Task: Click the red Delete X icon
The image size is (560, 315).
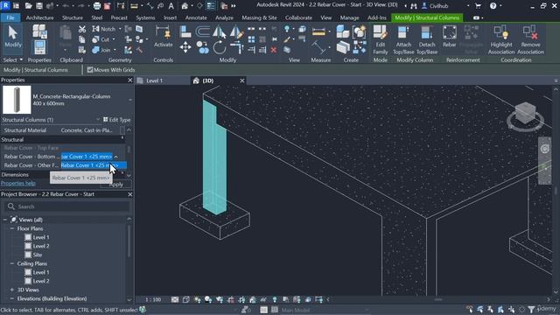Action: coord(274,50)
